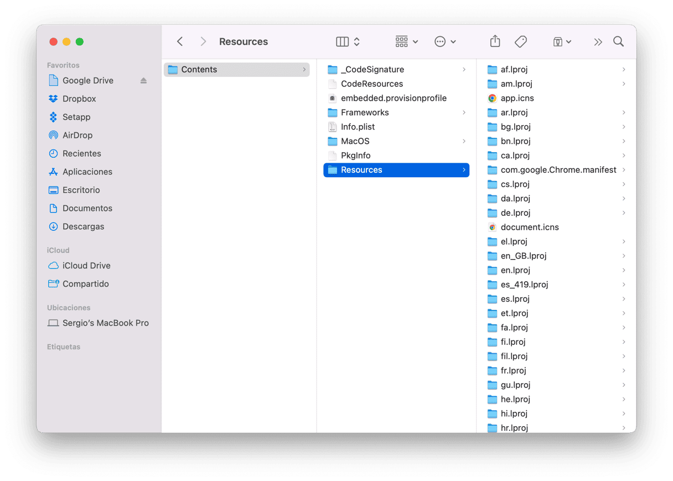Expand the es.lproj row chevron
673x481 pixels.
pyautogui.click(x=624, y=299)
